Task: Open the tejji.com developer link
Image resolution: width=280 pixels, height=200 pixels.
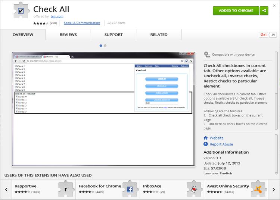Action: coord(57,16)
